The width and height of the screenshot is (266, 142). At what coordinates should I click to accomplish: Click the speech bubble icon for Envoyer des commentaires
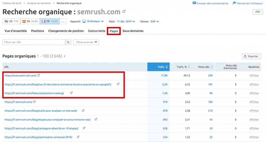click(194, 3)
